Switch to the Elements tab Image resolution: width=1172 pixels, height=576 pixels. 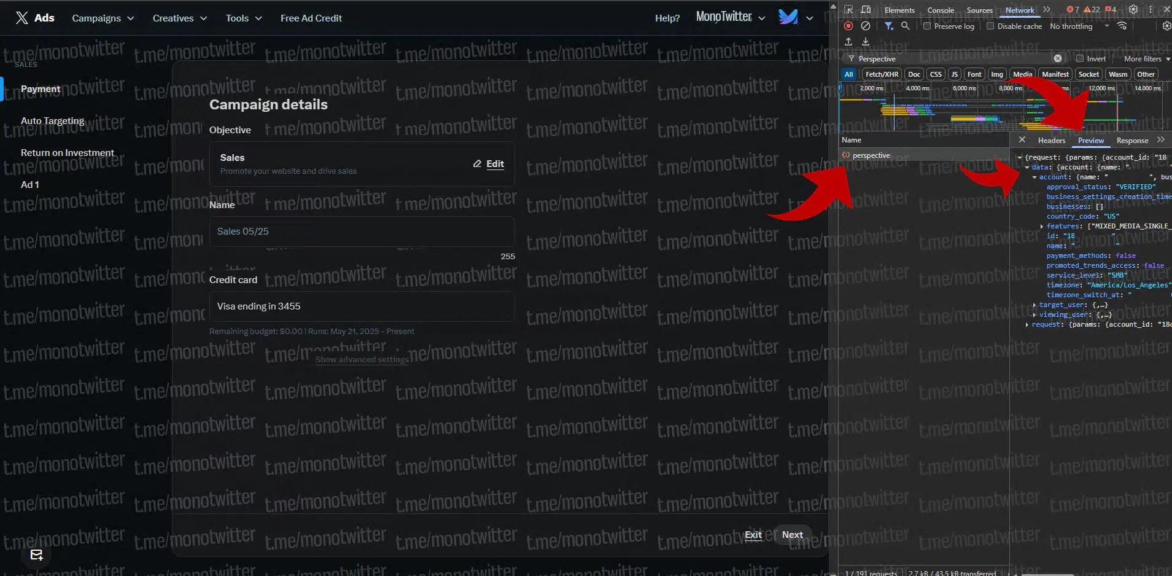click(x=899, y=10)
